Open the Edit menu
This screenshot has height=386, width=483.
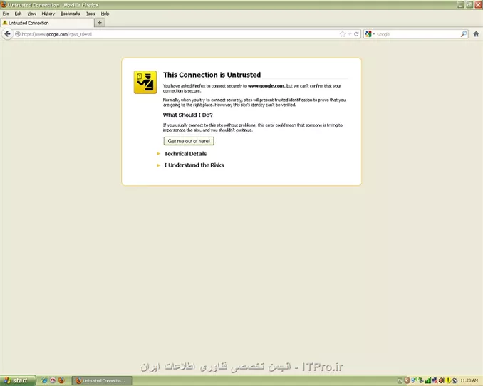[19, 14]
